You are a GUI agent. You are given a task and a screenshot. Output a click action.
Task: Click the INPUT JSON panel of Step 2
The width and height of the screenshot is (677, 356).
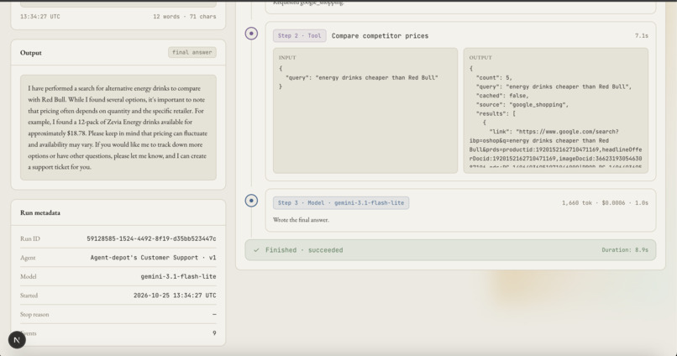pyautogui.click(x=365, y=111)
